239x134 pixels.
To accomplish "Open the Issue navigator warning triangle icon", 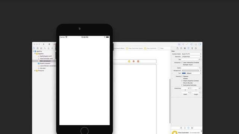I will tap(49, 48).
